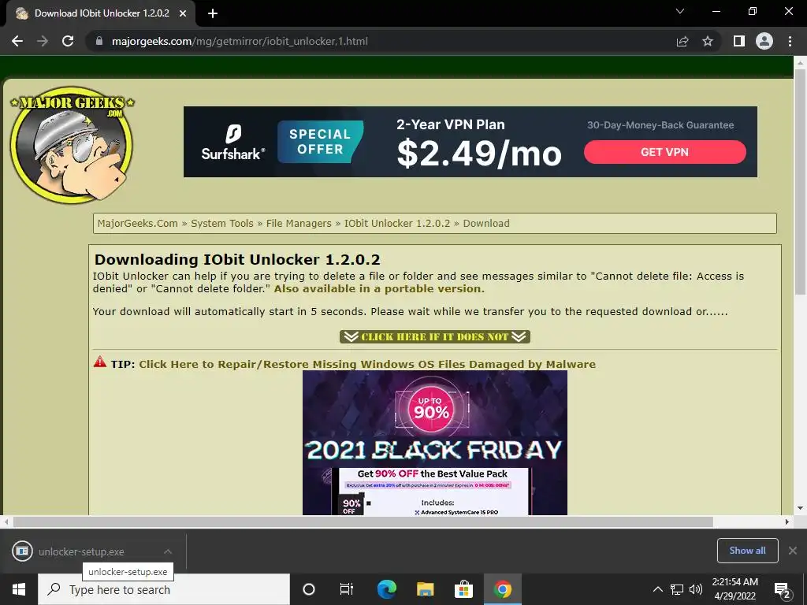Launch Microsoft Edge from taskbar

pyautogui.click(x=386, y=589)
